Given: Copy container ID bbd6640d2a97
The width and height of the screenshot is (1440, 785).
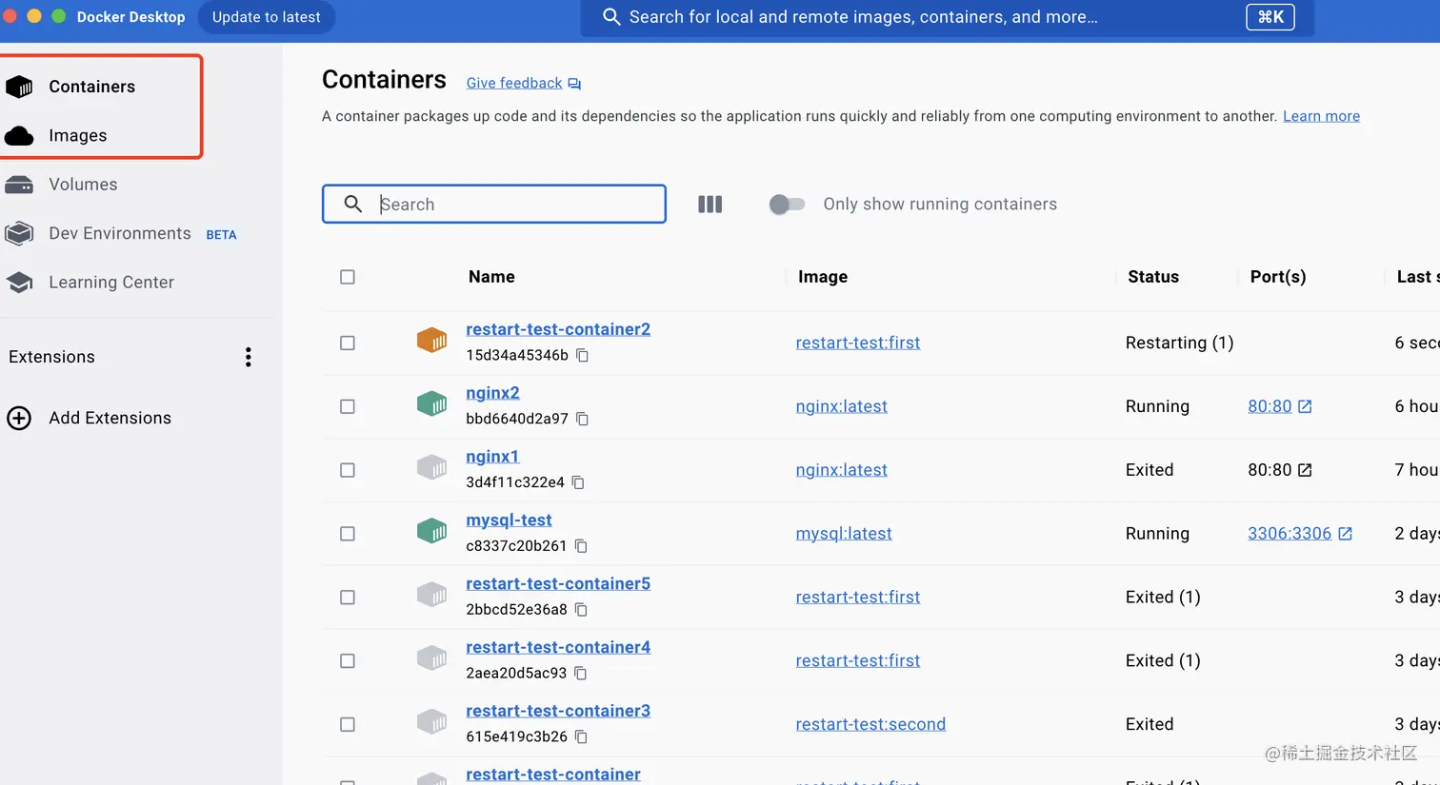Looking at the screenshot, I should click(x=582, y=419).
